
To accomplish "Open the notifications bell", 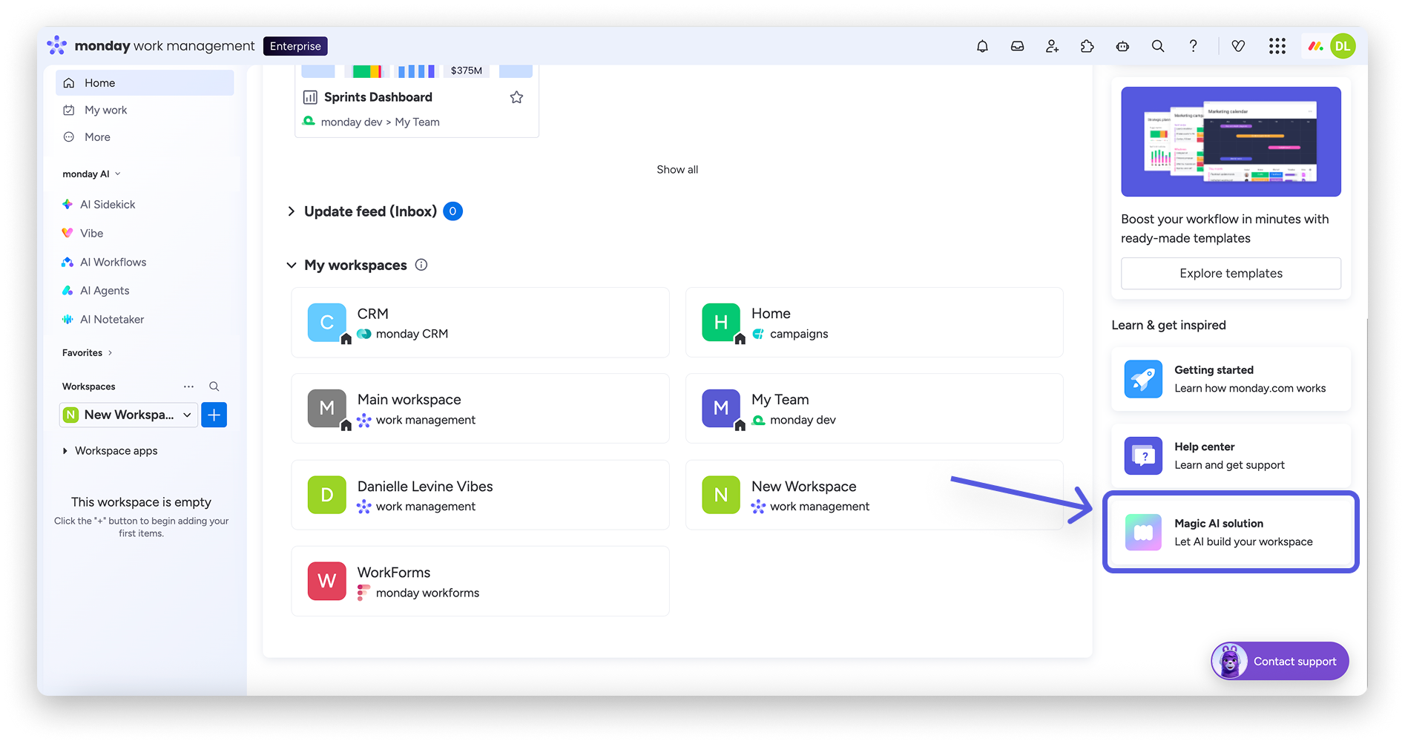I will (982, 46).
